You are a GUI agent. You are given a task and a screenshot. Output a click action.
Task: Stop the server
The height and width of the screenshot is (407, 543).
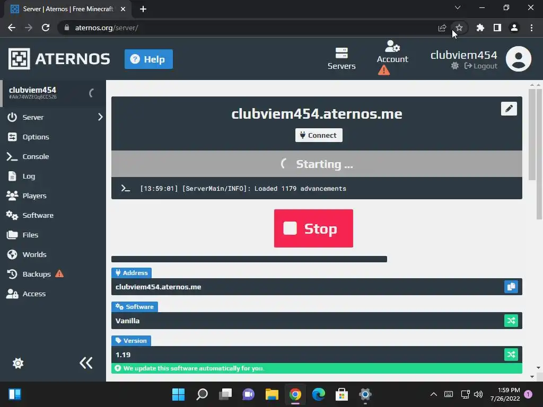pyautogui.click(x=313, y=228)
